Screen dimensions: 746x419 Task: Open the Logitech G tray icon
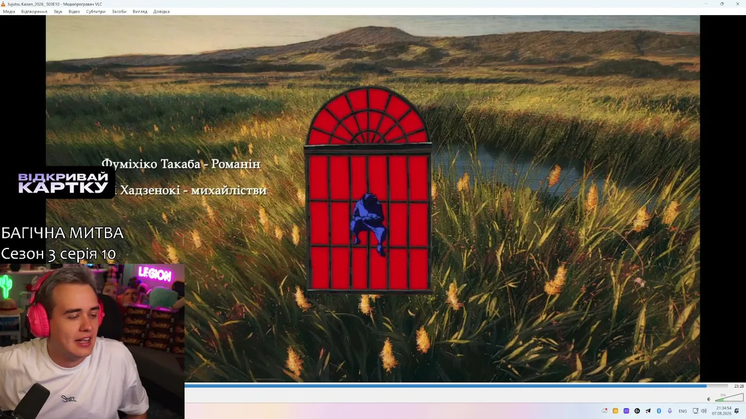[x=637, y=411]
